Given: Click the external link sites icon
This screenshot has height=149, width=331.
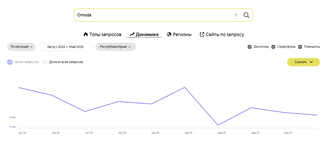Looking at the screenshot, I should click(202, 34).
